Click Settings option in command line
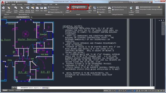The image size is (166, 93). [x=46, y=88]
